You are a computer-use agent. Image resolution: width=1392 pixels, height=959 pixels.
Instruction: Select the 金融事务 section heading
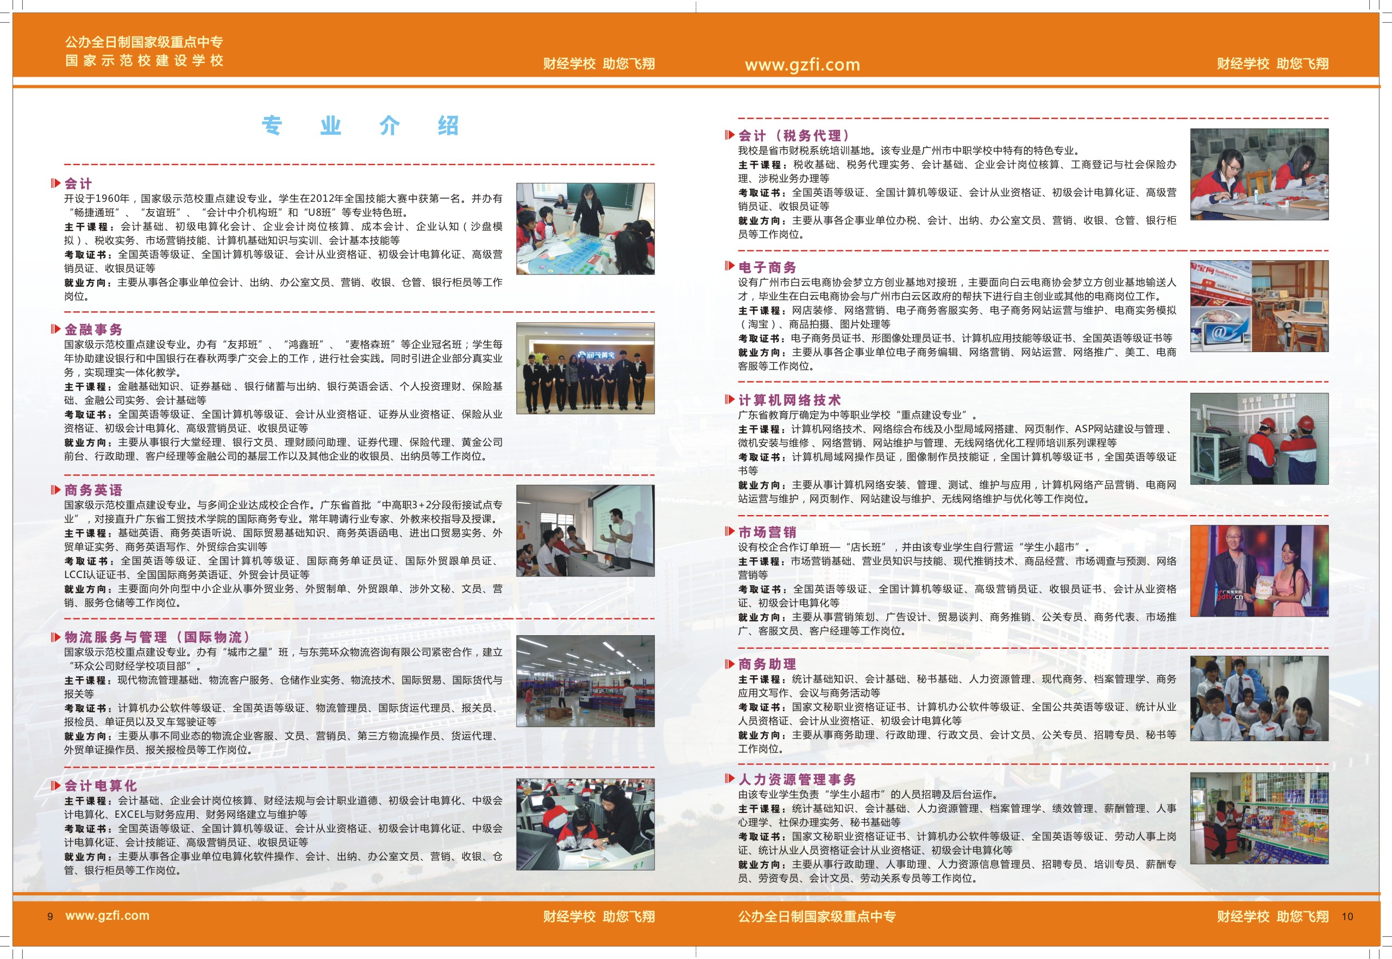tap(93, 329)
